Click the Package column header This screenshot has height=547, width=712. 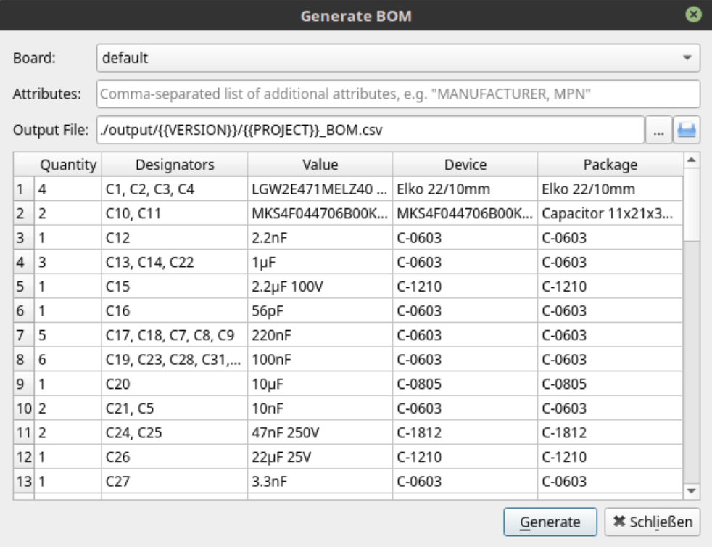click(x=610, y=165)
